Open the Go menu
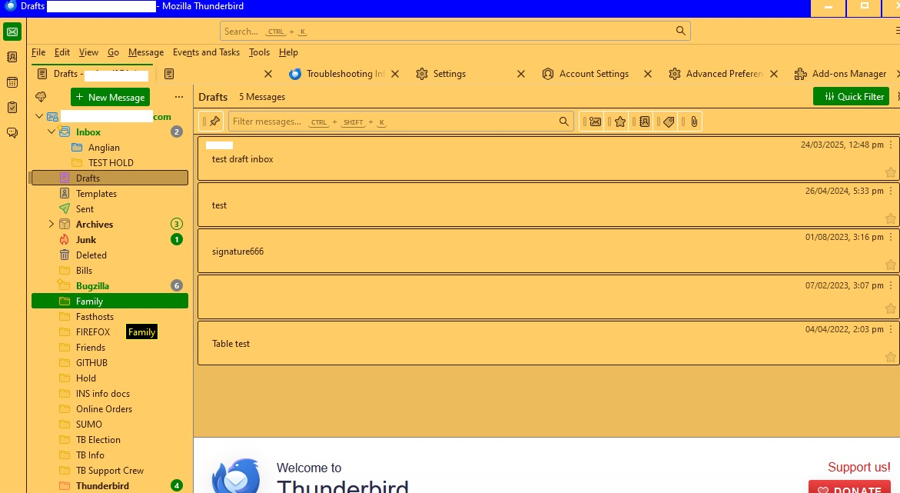This screenshot has width=900, height=493. pos(113,52)
